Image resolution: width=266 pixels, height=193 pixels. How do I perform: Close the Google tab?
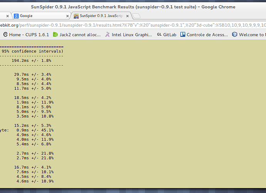[67, 16]
